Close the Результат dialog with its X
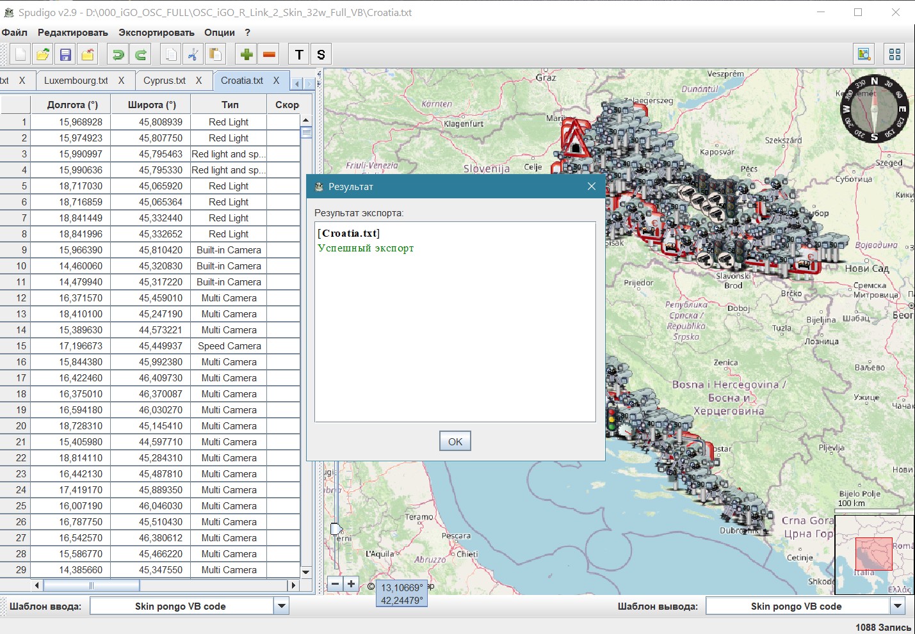The height and width of the screenshot is (634, 915). click(x=592, y=186)
